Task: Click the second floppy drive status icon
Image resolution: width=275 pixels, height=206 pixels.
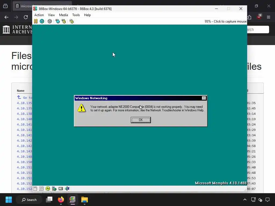Action: click(41, 189)
